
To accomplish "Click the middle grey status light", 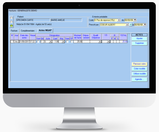I will click(11, 22).
